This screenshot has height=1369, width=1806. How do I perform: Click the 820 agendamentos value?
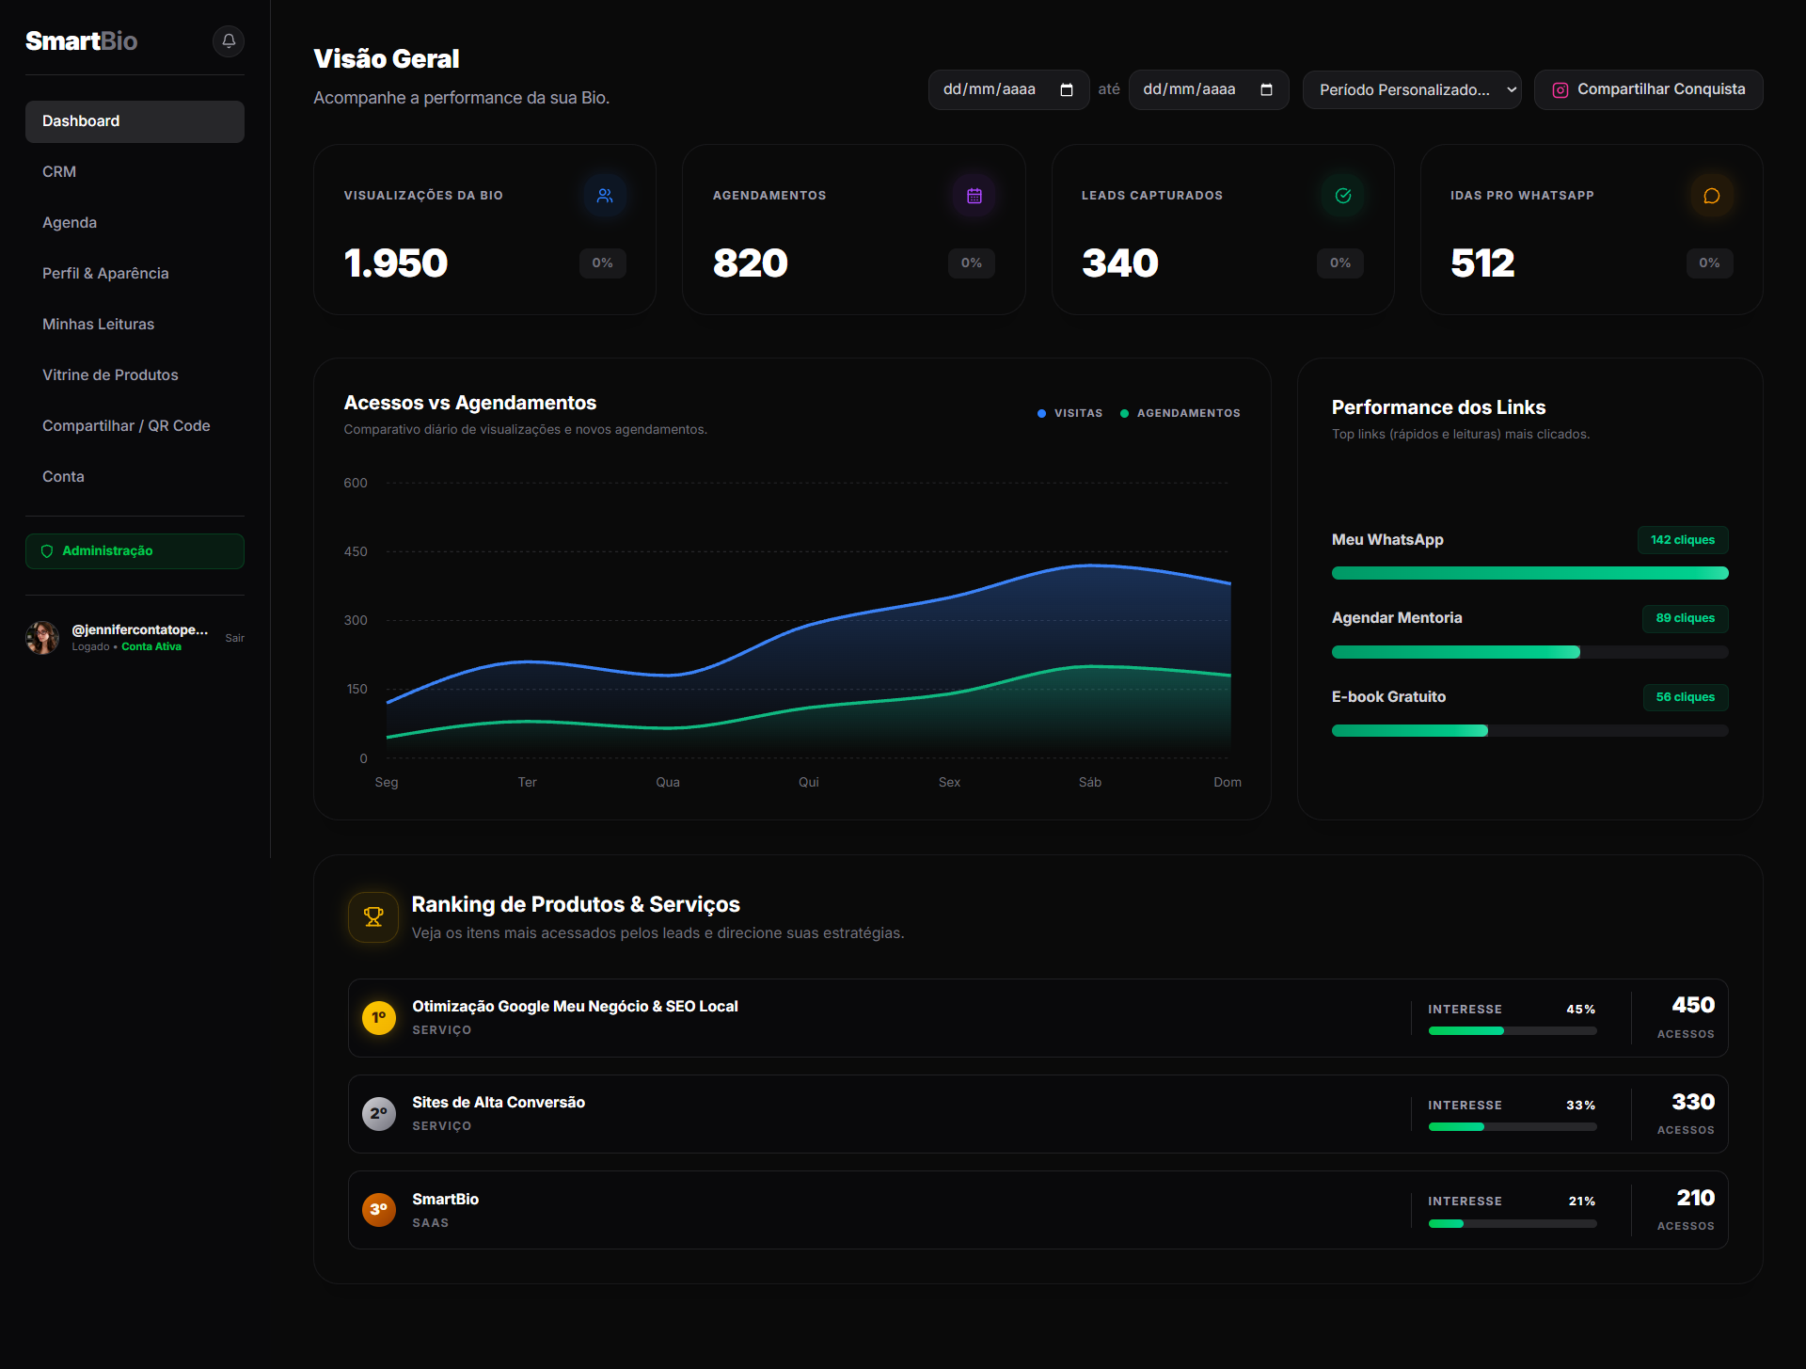point(751,263)
